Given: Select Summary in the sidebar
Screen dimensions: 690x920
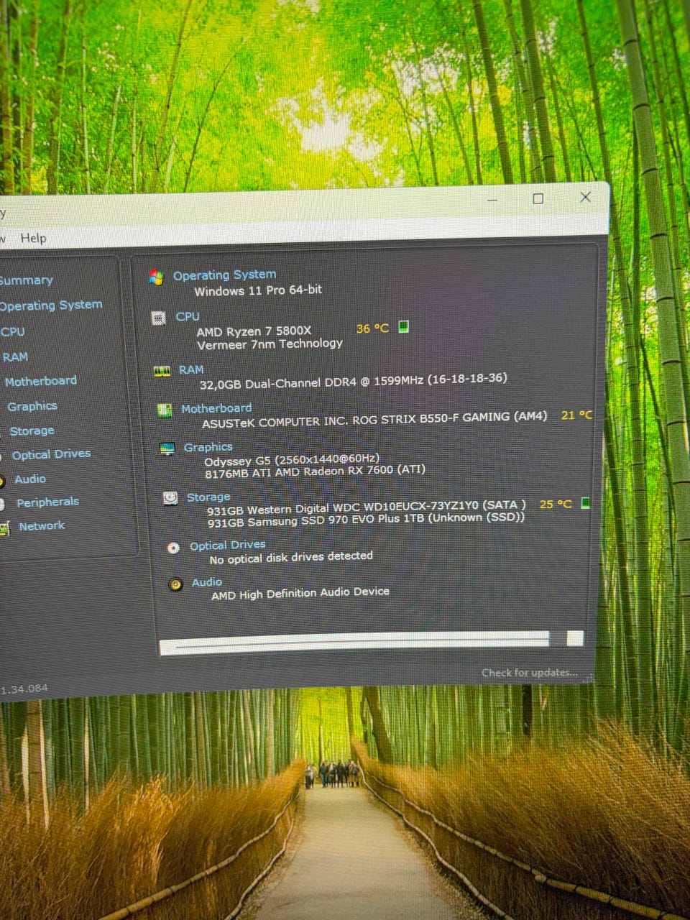Looking at the screenshot, I should pos(26,280).
